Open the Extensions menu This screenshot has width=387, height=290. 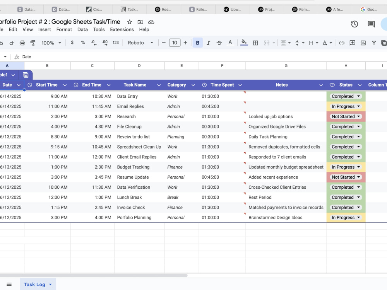[122, 30]
